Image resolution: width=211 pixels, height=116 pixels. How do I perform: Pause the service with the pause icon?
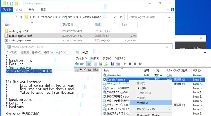click(x=135, y=64)
